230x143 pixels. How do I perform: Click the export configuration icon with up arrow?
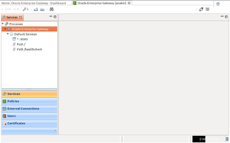pyautogui.click(x=36, y=9)
